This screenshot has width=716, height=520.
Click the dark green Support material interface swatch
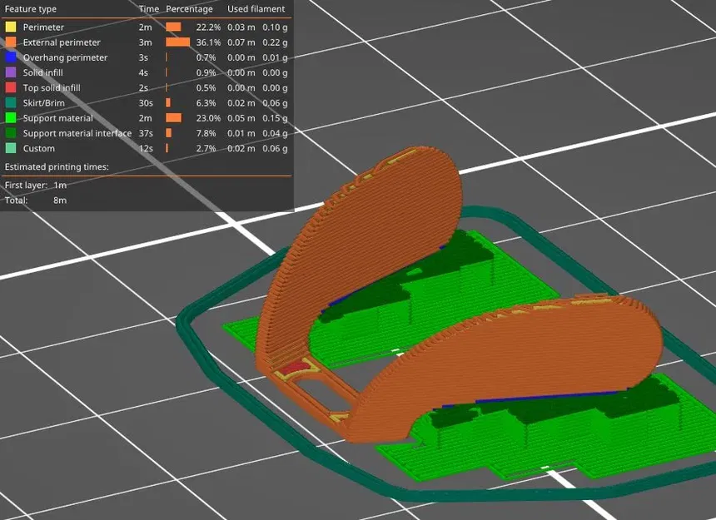[x=11, y=133]
